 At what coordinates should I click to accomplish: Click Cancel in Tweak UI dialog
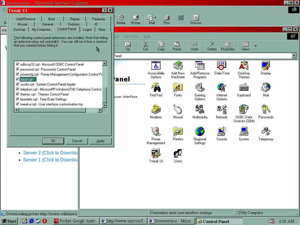77,141
